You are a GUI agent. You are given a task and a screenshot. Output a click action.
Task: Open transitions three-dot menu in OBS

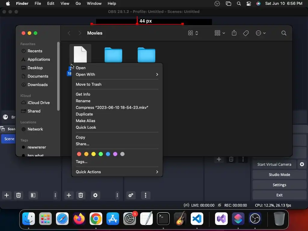tap(243, 159)
